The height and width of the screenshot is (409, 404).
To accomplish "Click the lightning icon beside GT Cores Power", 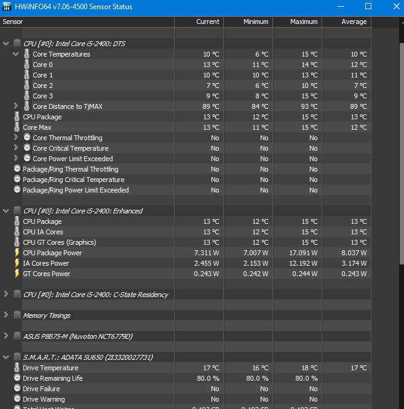I will (17, 274).
